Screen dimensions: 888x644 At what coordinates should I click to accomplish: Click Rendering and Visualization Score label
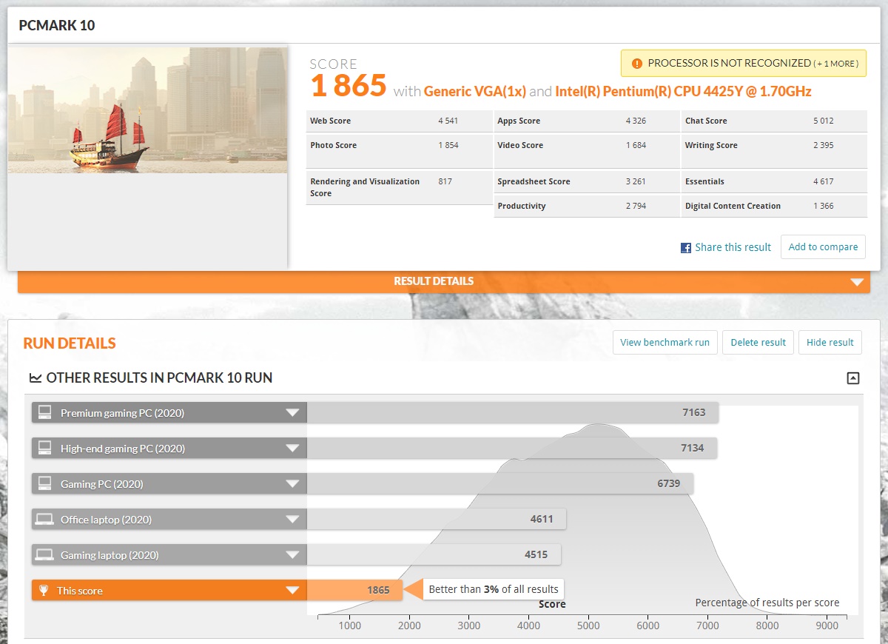[365, 187]
